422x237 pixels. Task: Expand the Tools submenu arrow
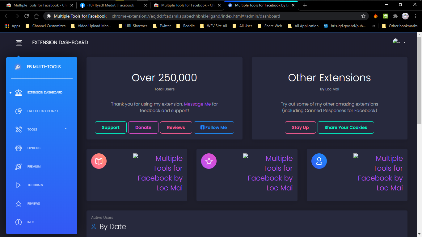point(66,128)
